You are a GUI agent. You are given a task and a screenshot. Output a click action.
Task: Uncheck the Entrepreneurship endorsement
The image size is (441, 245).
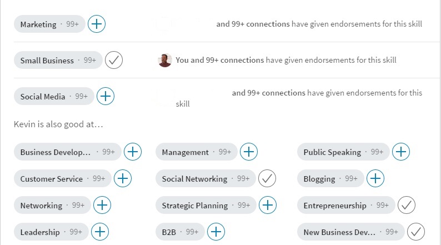(407, 205)
